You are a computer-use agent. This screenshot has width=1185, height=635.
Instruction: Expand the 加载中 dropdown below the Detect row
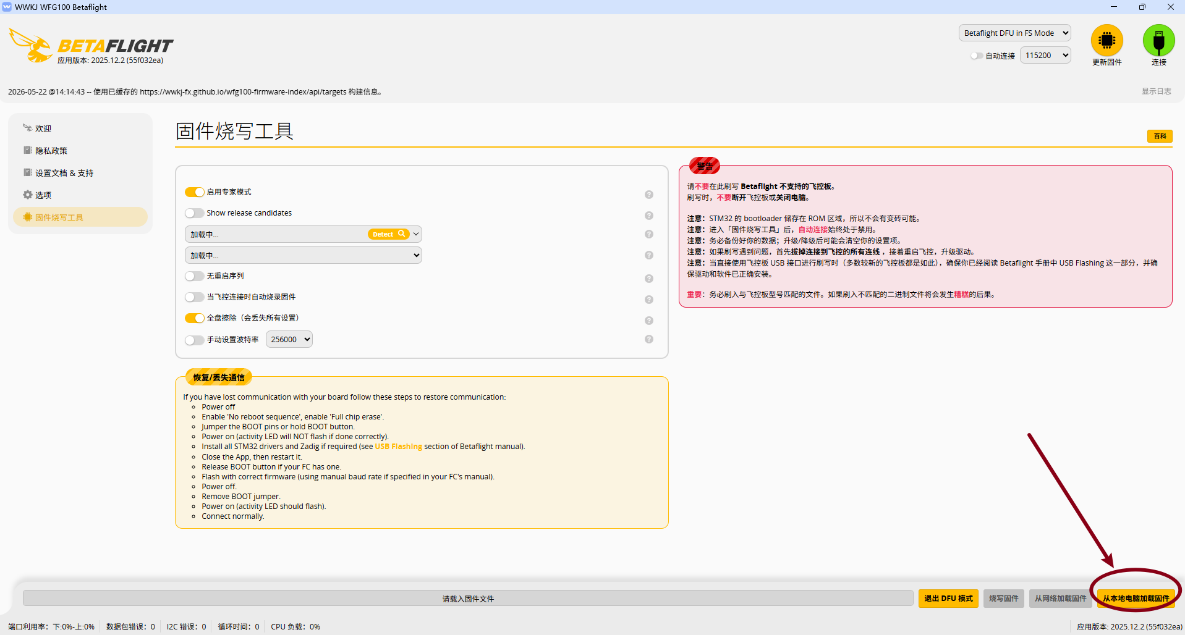[x=304, y=255]
